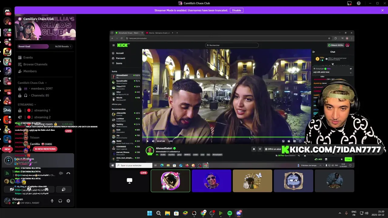Open the Select Platform quest panel

38,160
